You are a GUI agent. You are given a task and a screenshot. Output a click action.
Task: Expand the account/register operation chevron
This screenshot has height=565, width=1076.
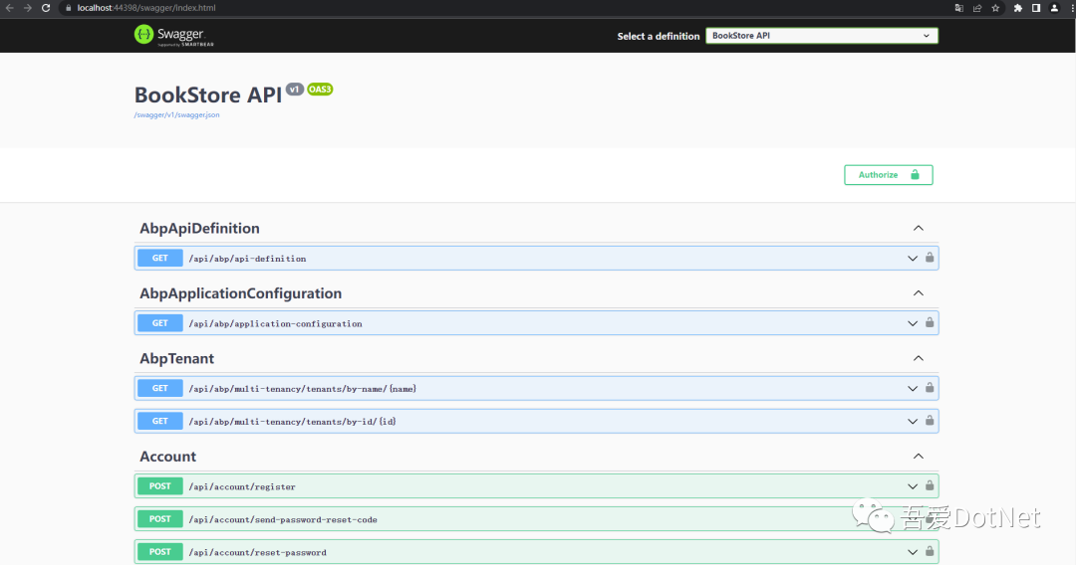[x=912, y=486]
